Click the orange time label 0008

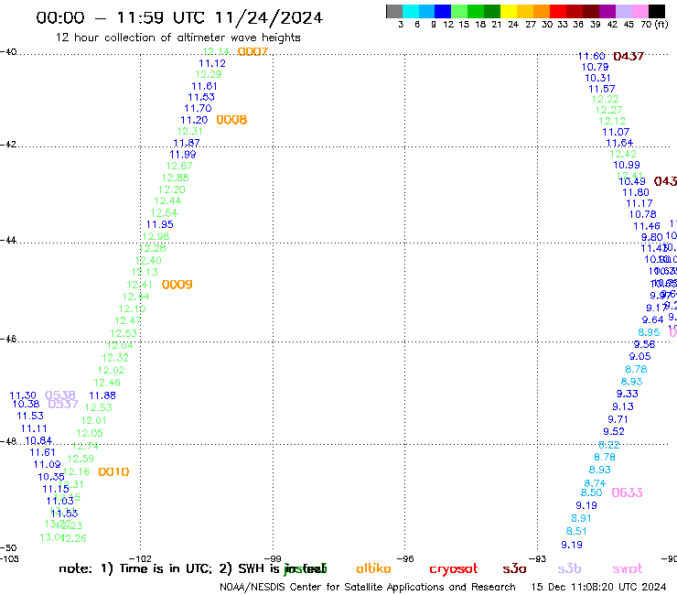[x=231, y=120]
